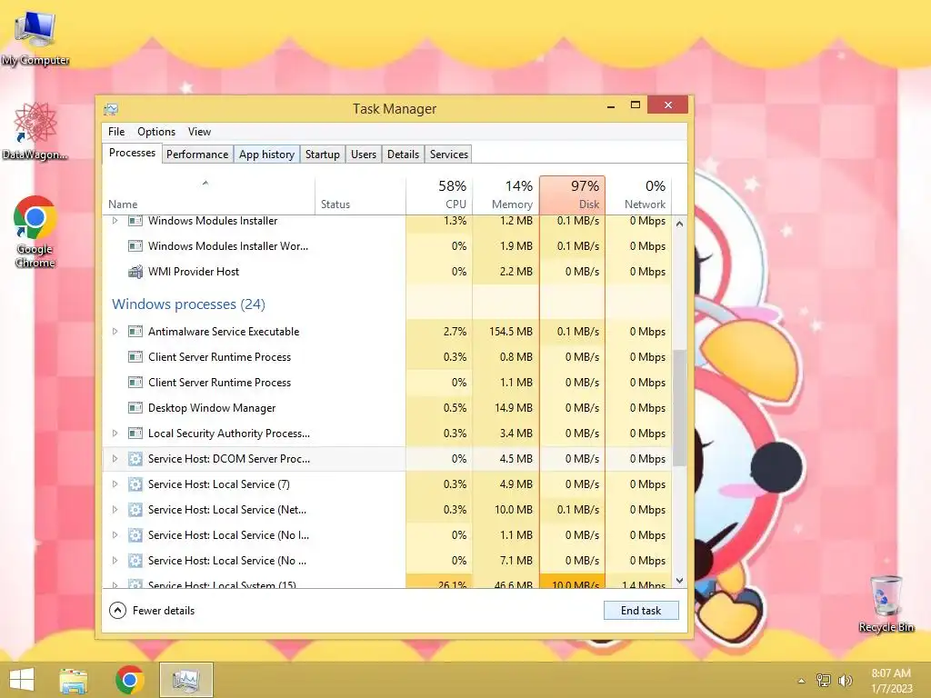Viewport: 931px width, 698px height.
Task: Click the Windows processes (24) group heading
Action: click(x=189, y=304)
